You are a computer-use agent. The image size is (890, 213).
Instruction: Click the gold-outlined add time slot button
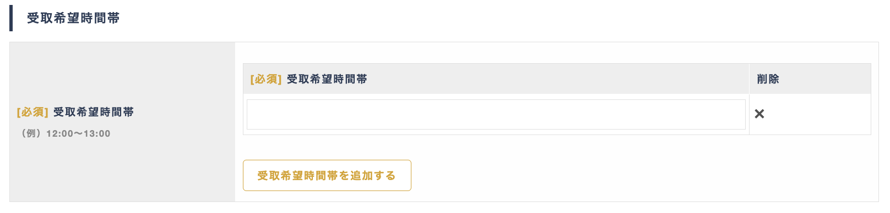[x=327, y=175]
